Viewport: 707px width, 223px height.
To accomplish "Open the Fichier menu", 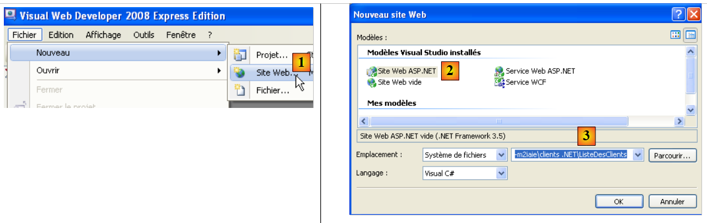I will (25, 35).
